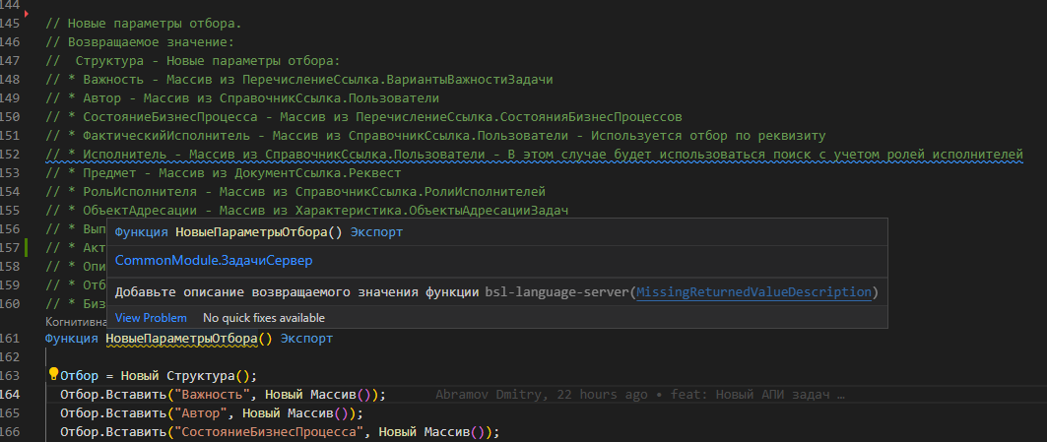Click the comment line starting with Исполнитель
The width and height of the screenshot is (1047, 442).
[534, 155]
